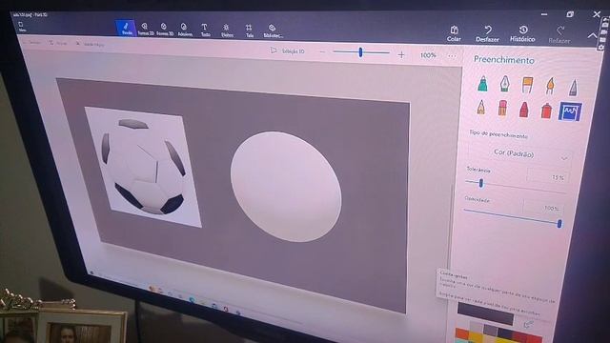
Task: Zoom out with the minus button
Action: (322, 51)
